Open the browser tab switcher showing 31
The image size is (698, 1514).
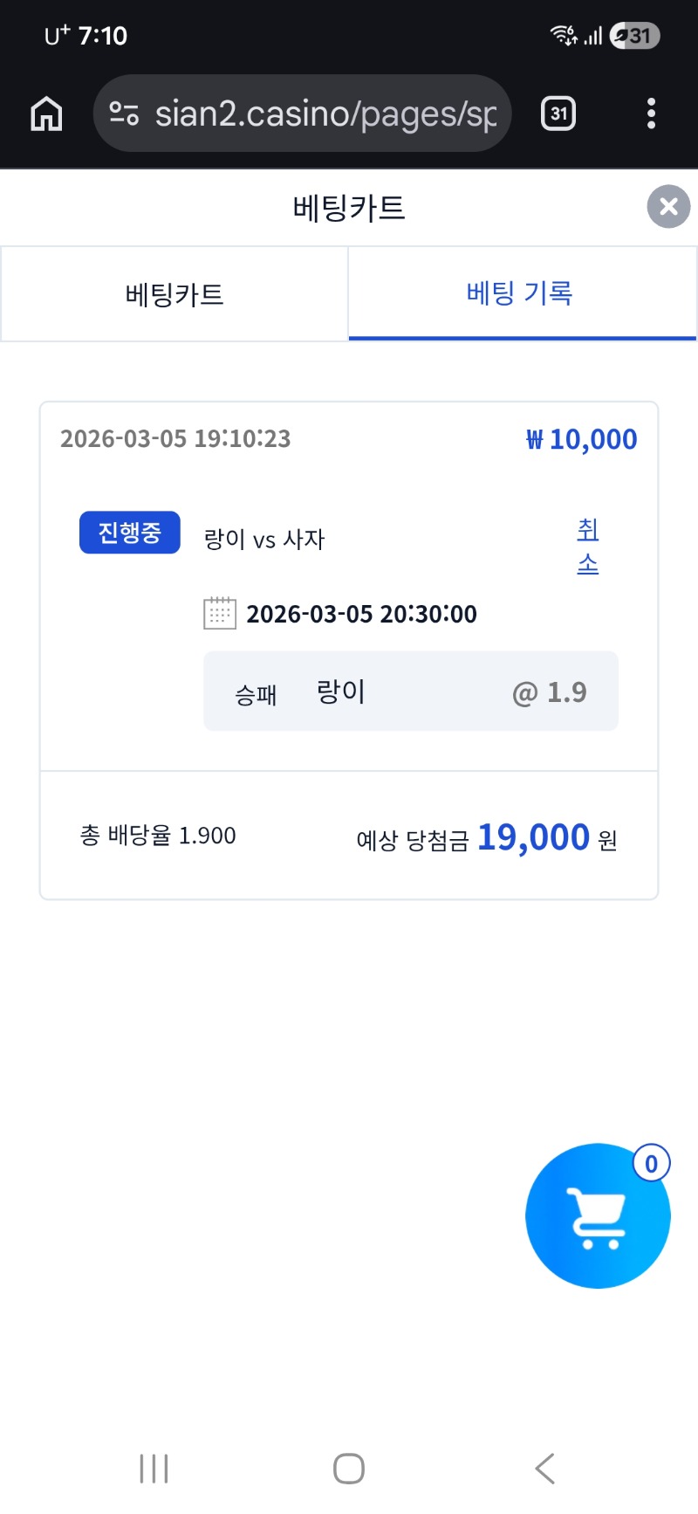click(x=558, y=114)
